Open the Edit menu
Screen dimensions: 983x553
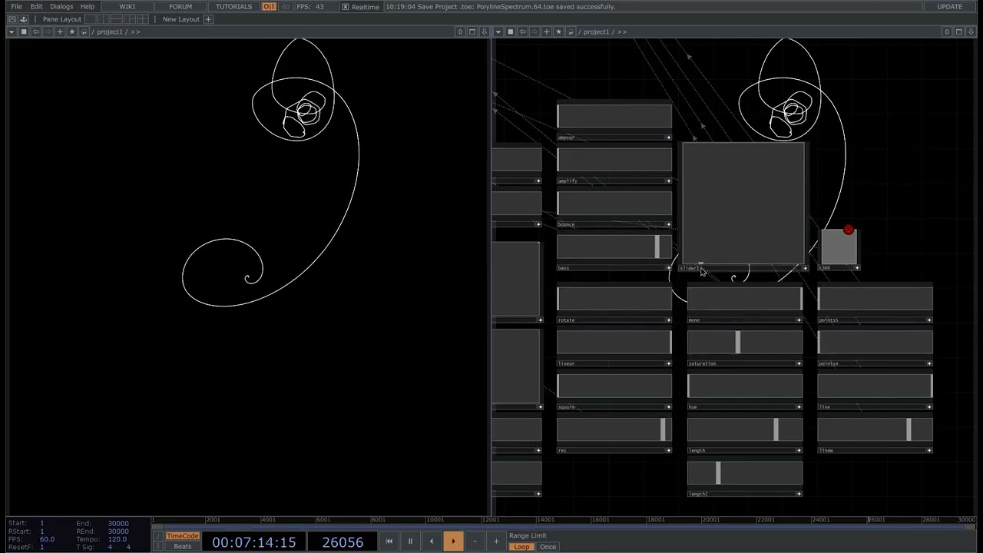click(36, 6)
